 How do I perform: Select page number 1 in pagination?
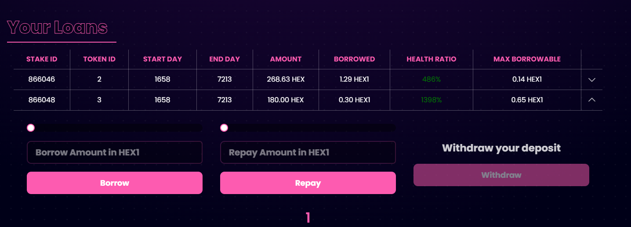(308, 217)
